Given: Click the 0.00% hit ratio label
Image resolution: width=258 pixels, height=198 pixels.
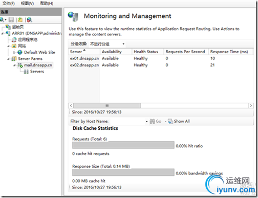Looking at the screenshot, I should (189, 146).
